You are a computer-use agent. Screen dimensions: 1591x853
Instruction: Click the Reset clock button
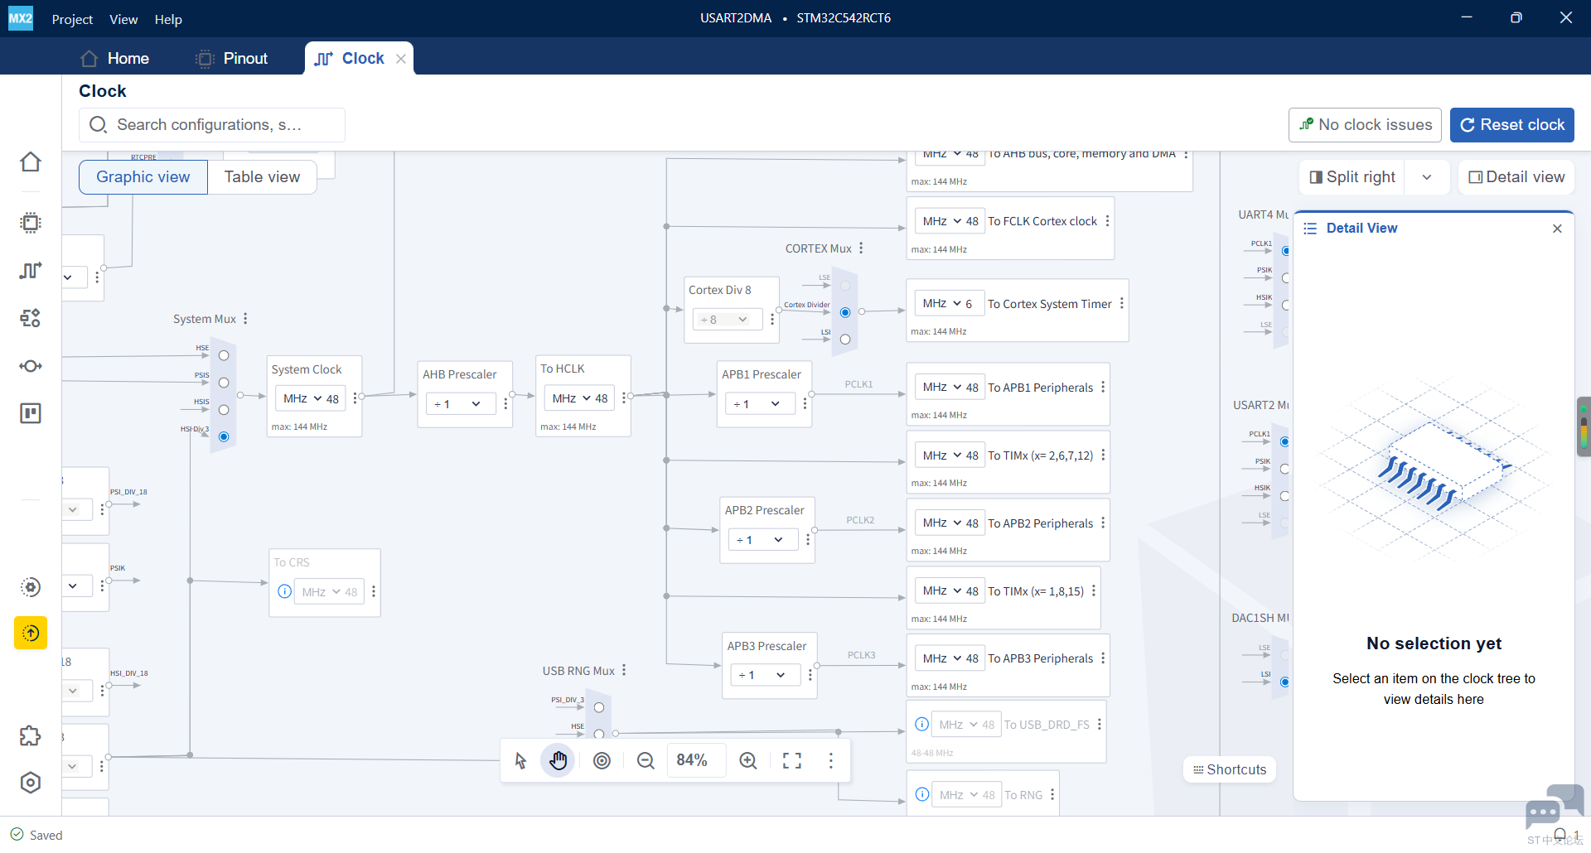[1512, 125]
